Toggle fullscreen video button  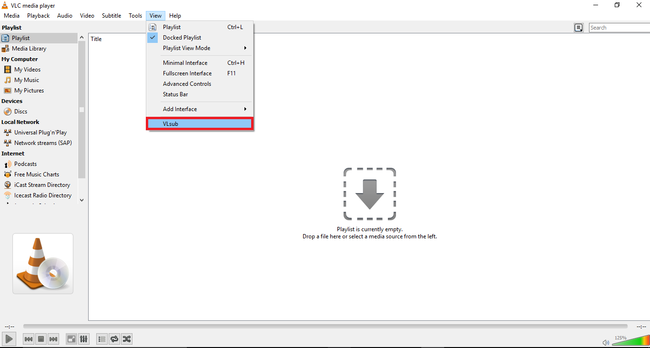click(x=71, y=339)
